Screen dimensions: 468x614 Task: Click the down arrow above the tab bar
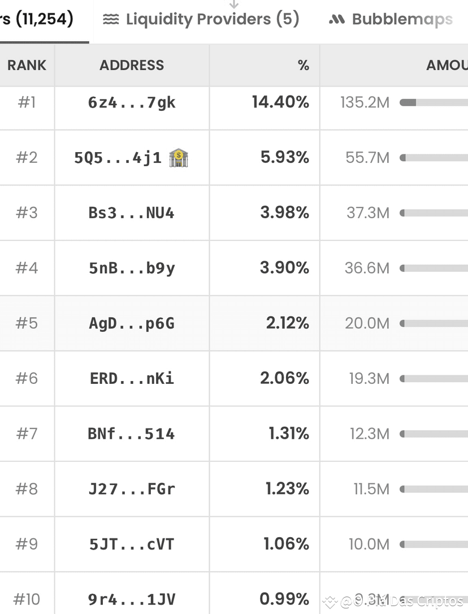pos(234,3)
